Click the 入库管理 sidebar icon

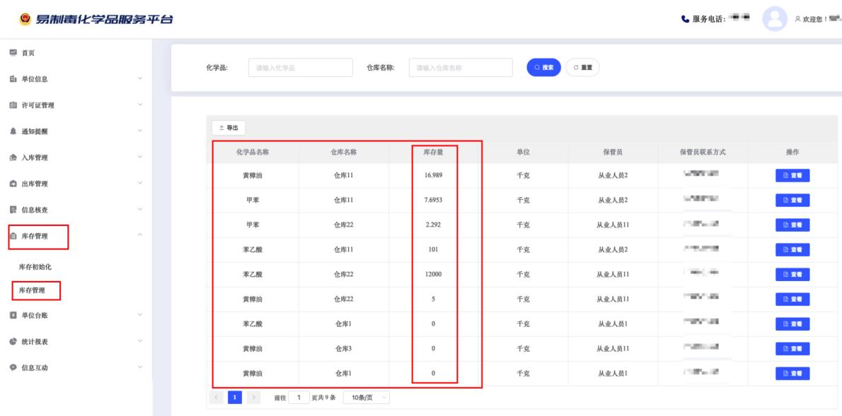pyautogui.click(x=13, y=158)
